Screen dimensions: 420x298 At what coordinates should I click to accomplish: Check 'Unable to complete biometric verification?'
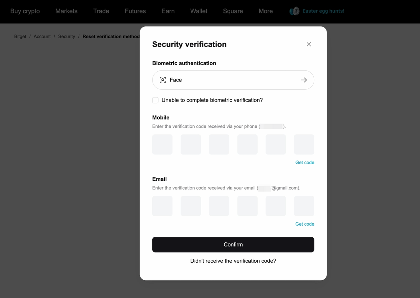pos(155,100)
